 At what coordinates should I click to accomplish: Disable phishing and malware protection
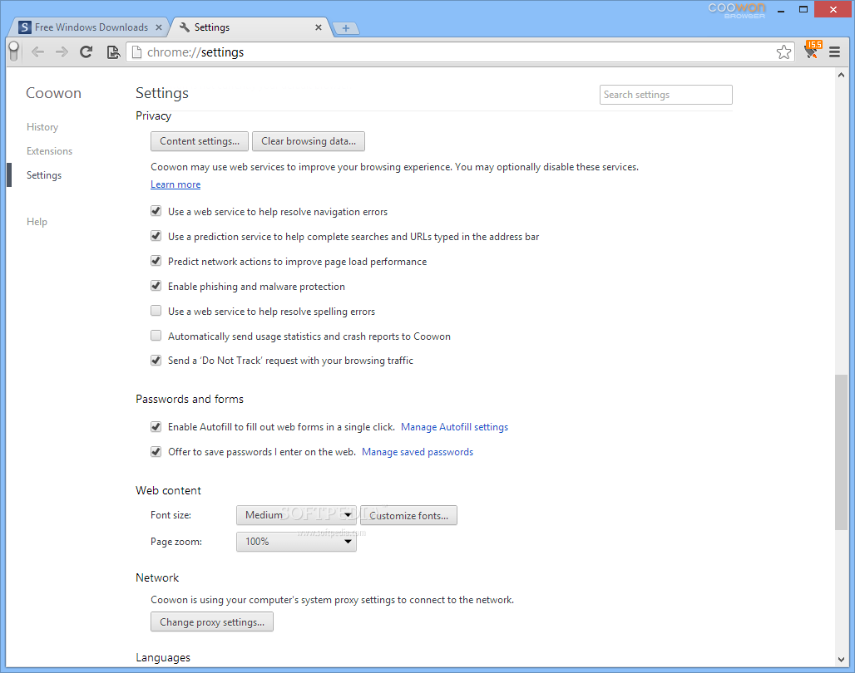click(156, 286)
